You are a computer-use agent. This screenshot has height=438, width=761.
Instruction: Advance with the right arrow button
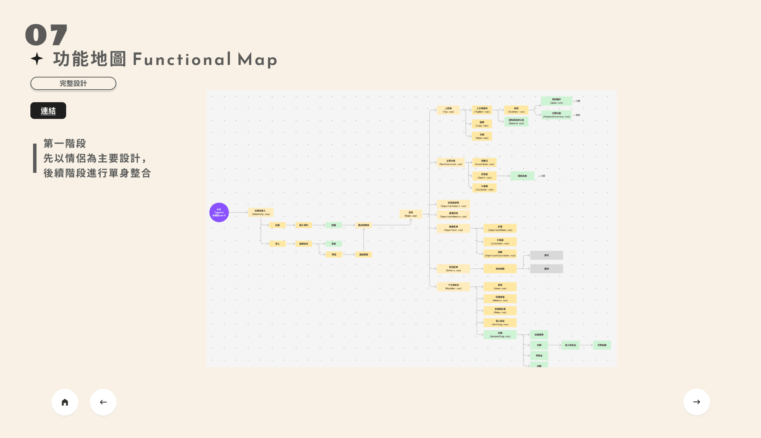pos(696,402)
